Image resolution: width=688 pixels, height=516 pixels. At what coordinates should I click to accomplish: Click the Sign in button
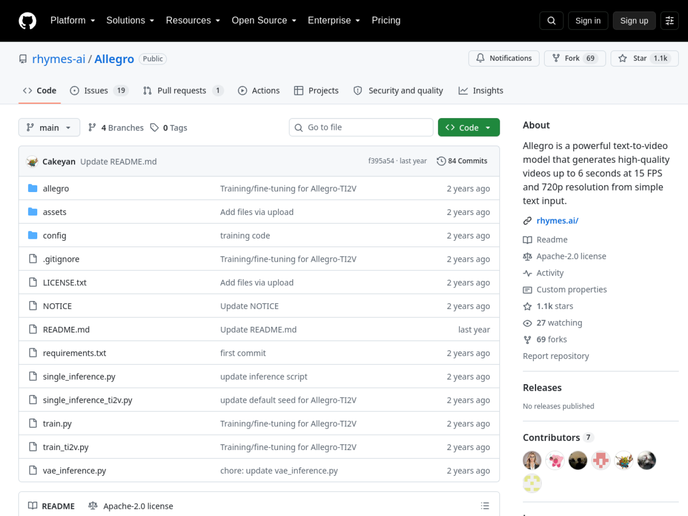[588, 21]
